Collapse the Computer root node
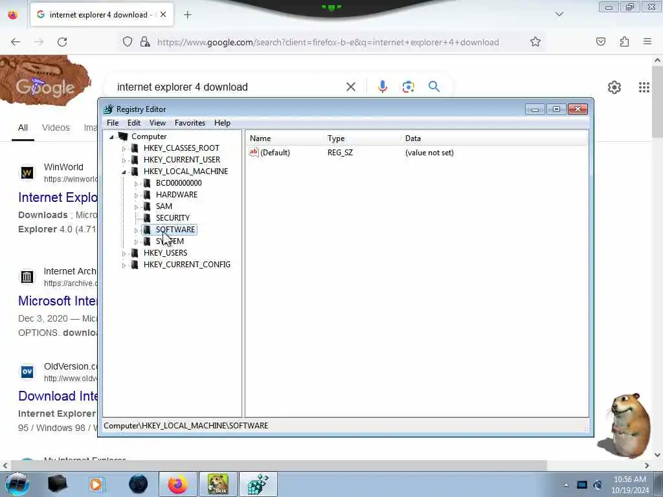The image size is (663, 497). click(x=111, y=137)
